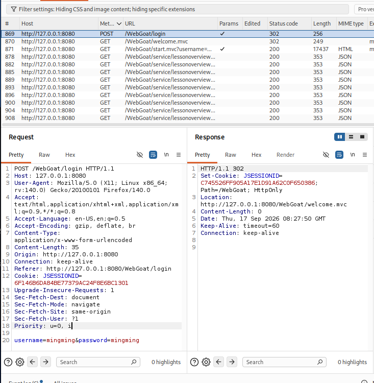Go to next match in Response search
Image resolution: width=374 pixels, height=383 pixels.
point(232,362)
